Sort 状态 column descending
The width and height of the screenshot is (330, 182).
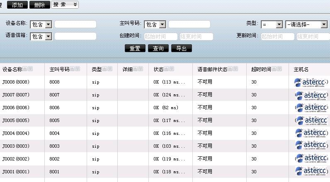172,69
